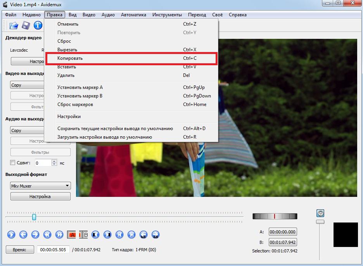Open video file via folder icon

click(x=14, y=25)
